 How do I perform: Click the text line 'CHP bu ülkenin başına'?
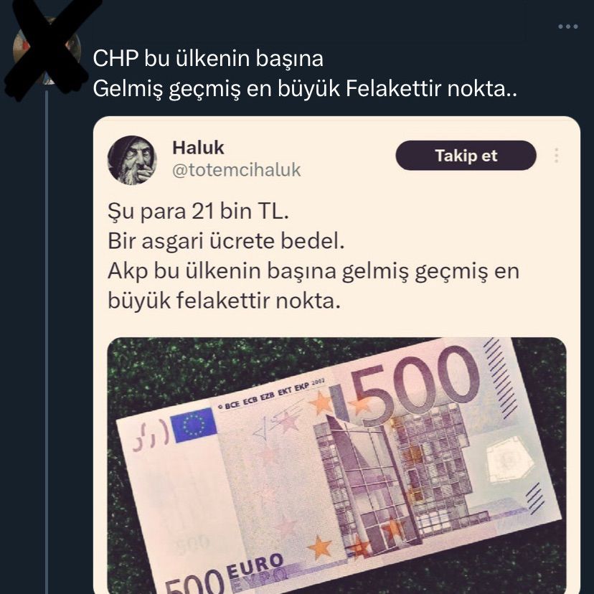[x=208, y=59]
